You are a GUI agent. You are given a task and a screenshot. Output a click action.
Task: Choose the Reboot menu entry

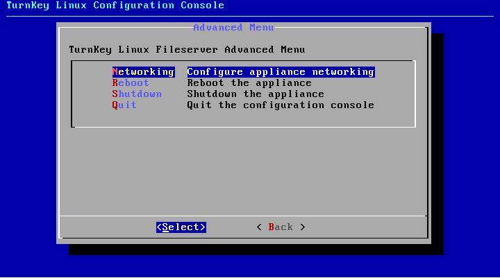(x=131, y=82)
